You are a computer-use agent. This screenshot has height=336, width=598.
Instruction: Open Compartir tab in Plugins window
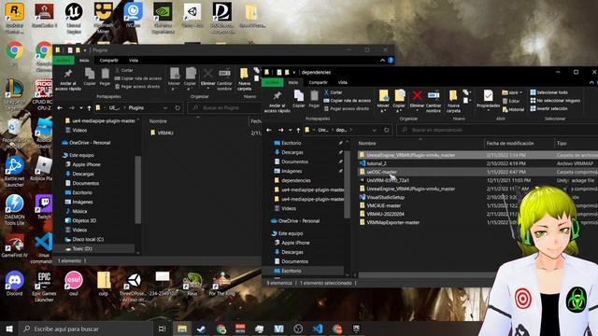(x=108, y=60)
